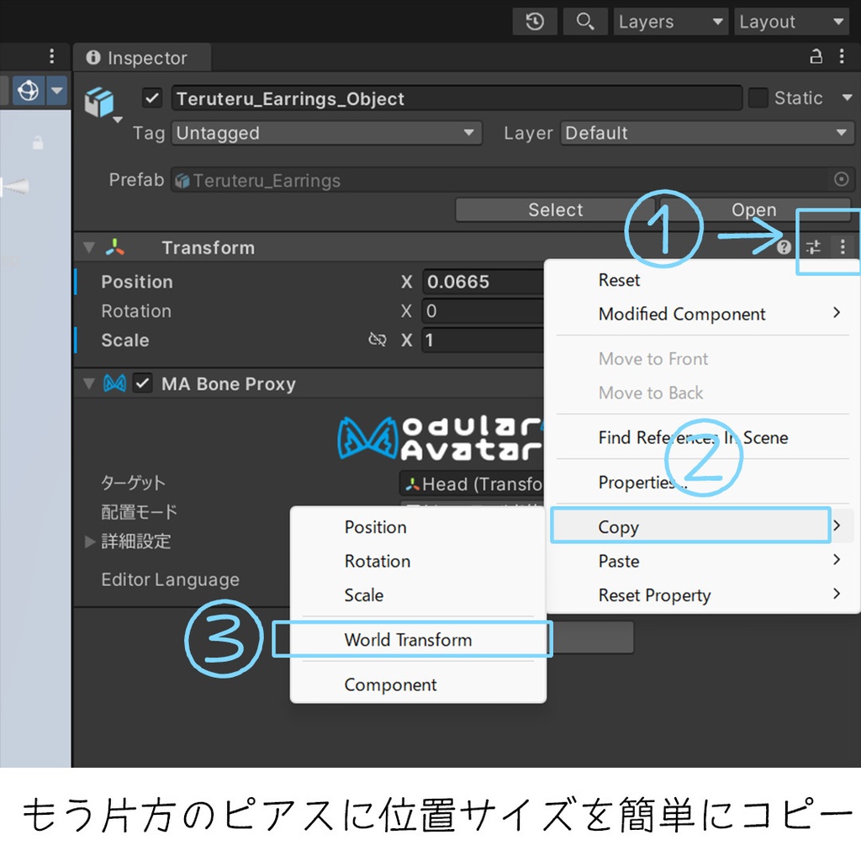Screen dimensions: 861x861
Task: Open the Tag dropdown showing Untagged
Action: [x=326, y=133]
